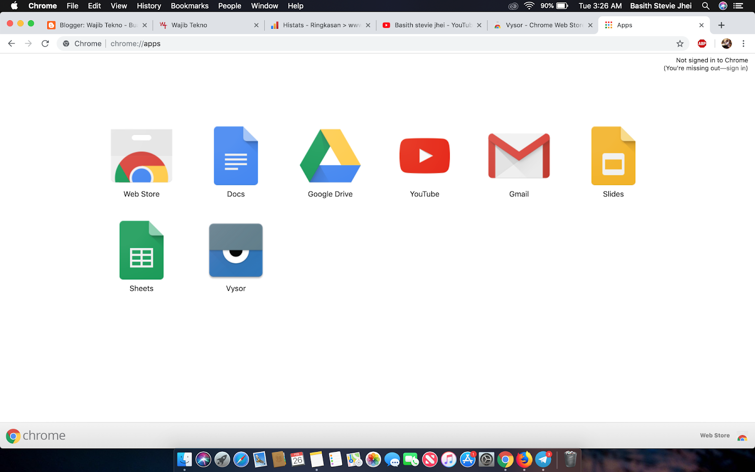Click the battery status indicator
The height and width of the screenshot is (472, 755).
pos(554,6)
